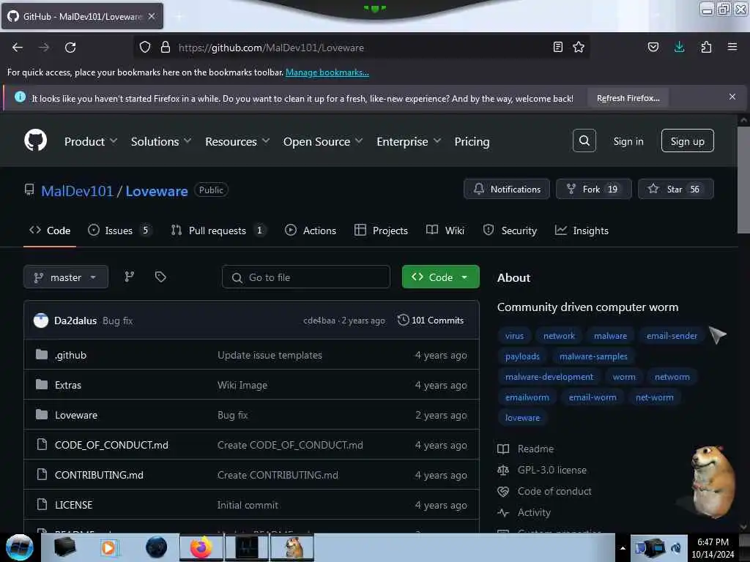Click the GitHub Octocat logo
This screenshot has height=562, width=750.
pos(35,140)
